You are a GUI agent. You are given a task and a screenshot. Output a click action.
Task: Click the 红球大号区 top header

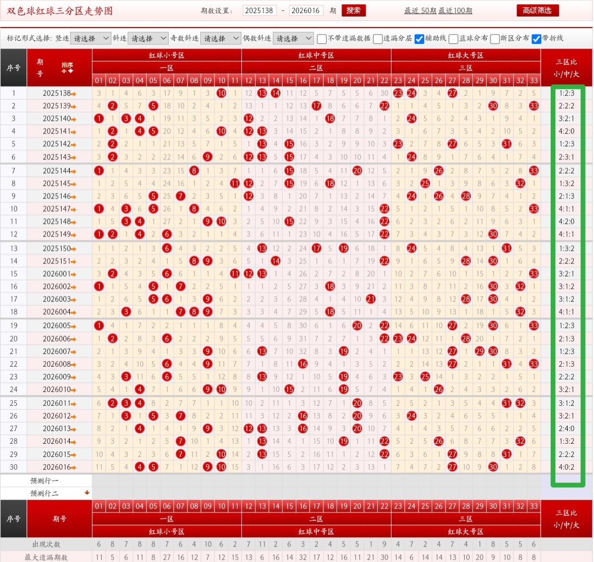(x=466, y=56)
